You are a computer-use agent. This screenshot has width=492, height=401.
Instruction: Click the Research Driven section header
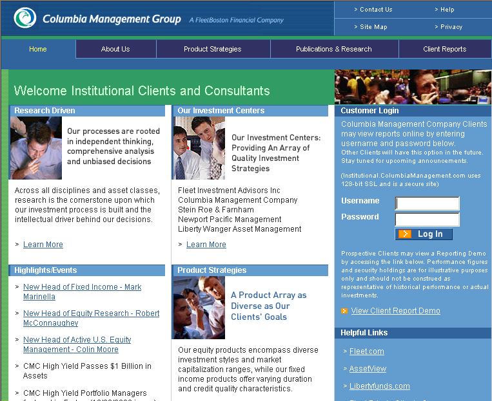pos(87,111)
